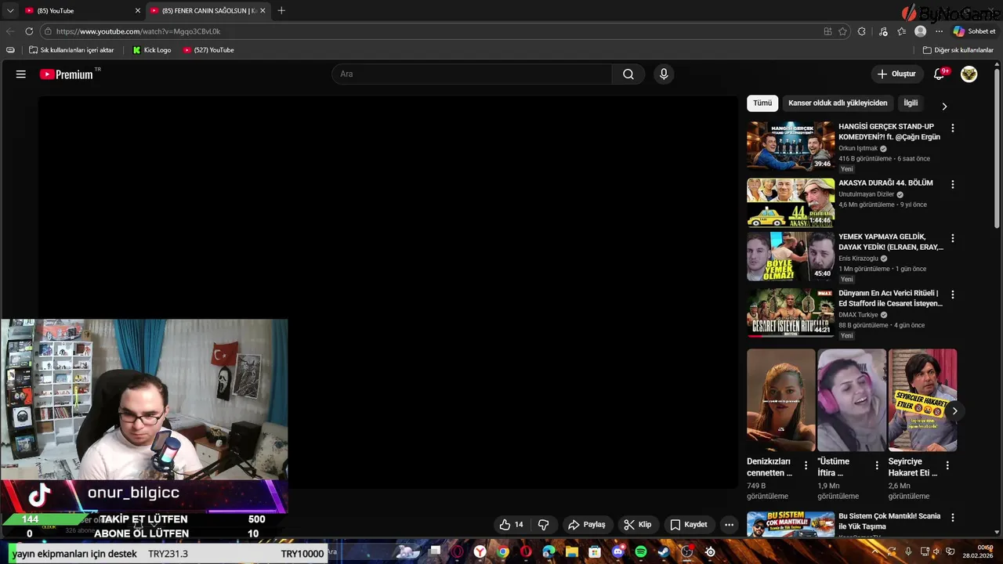1003x564 pixels.
Task: Open a new browser tab
Action: pos(281,10)
